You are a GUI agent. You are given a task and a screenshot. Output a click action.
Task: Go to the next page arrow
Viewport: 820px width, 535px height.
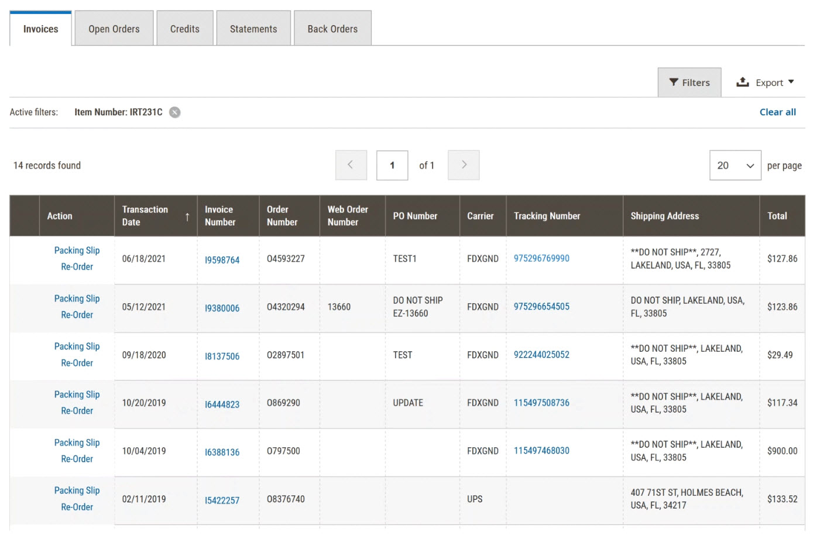pos(463,165)
